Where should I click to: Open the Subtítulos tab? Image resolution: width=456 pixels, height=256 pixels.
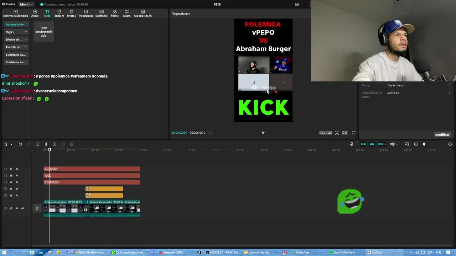[x=102, y=14]
